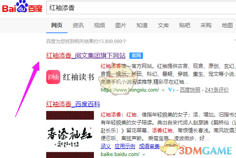This screenshot has height=158, width=236.
Task: Click the Baidu logo
Action: tap(22, 6)
